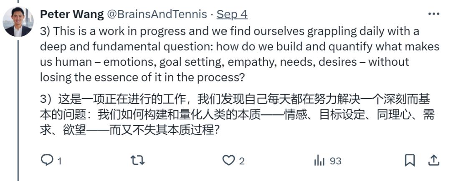Click Peter Wang's profile avatar photo

[x=18, y=22]
